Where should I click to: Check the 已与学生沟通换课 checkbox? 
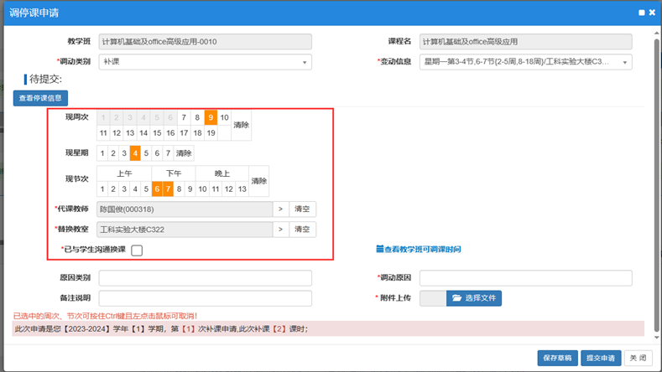(x=137, y=251)
